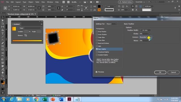Screen dimensions: 181x102
Task: Click OK in Effects dialog
Action: click(x=160, y=72)
